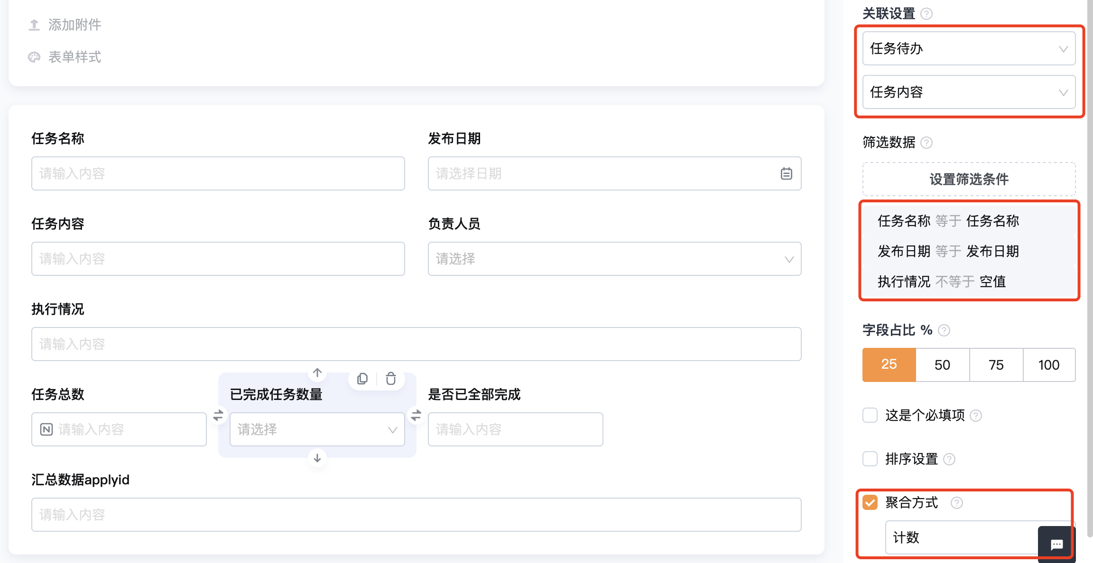Enable the 排序设置 checkbox
1093x563 pixels.
pyautogui.click(x=870, y=459)
